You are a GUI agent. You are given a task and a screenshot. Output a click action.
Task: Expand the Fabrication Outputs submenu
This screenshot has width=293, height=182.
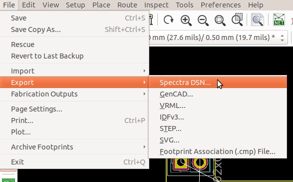tap(74, 94)
